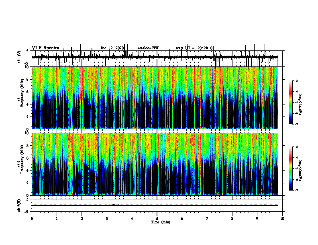Click the ch.2 spectrogram plot area
This screenshot has width=318, height=245.
(155, 164)
